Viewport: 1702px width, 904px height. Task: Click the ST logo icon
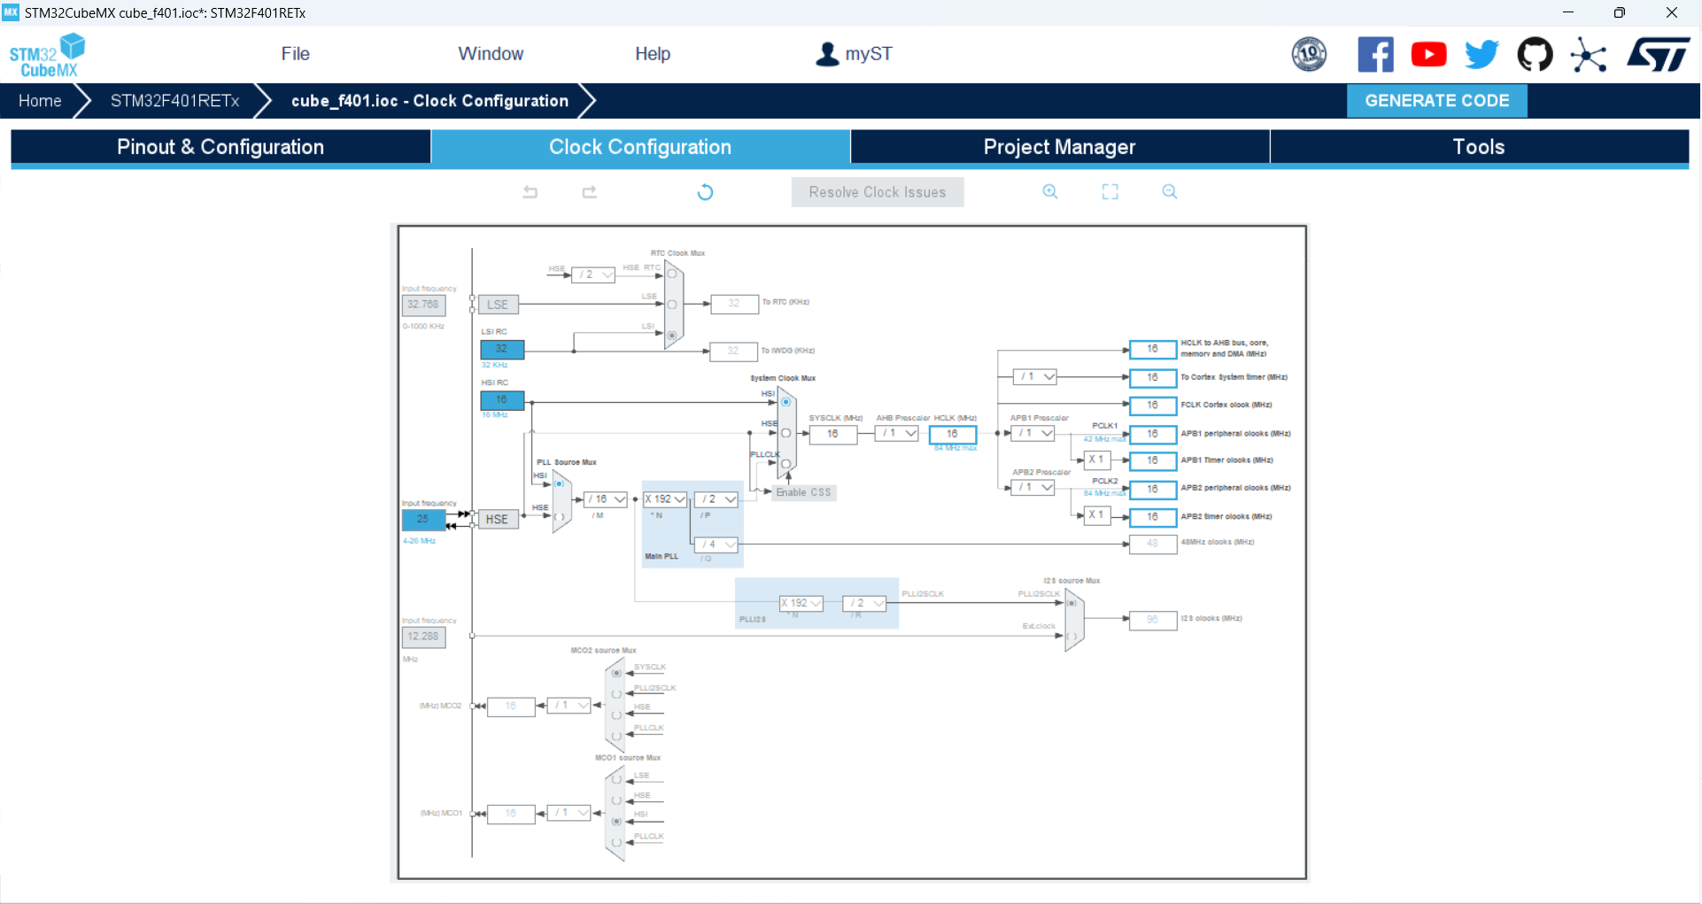(x=1659, y=55)
